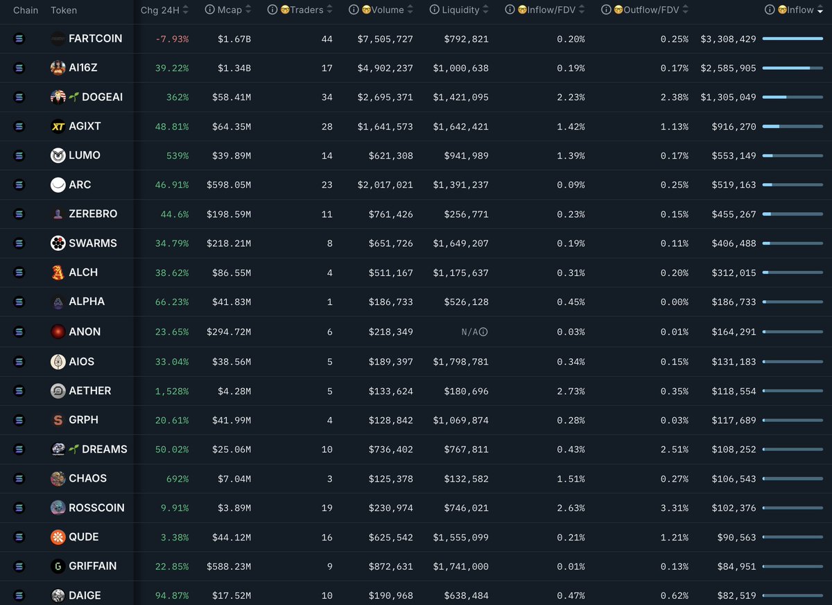Click the $1,798,781 liquidity for AIOS
This screenshot has width=832, height=605.
(x=460, y=362)
